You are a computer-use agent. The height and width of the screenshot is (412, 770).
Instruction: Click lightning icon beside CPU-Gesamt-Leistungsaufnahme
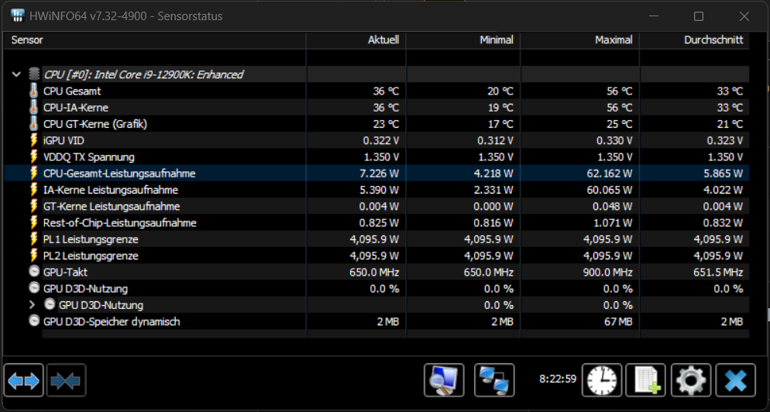coord(34,173)
